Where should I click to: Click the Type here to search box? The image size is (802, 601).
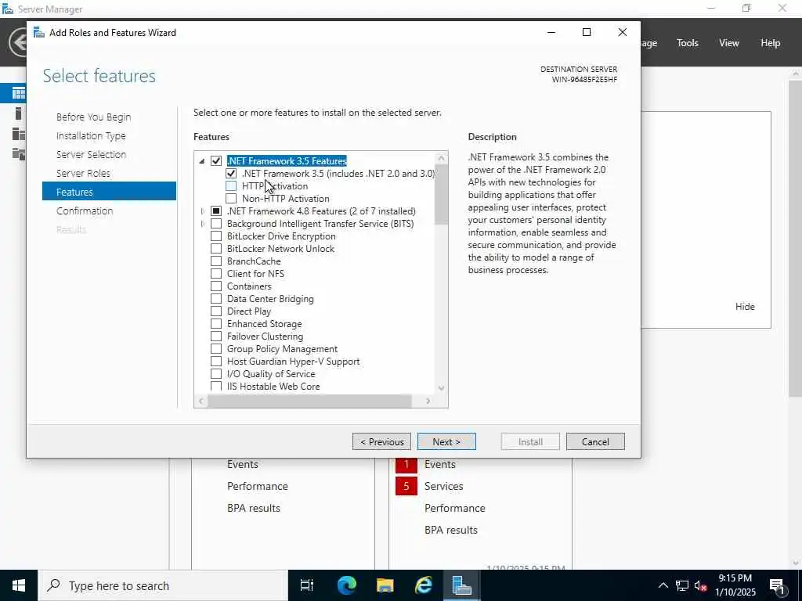163,585
